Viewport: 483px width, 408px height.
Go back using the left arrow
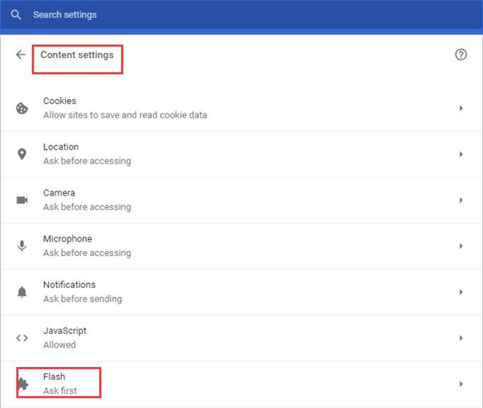point(21,55)
